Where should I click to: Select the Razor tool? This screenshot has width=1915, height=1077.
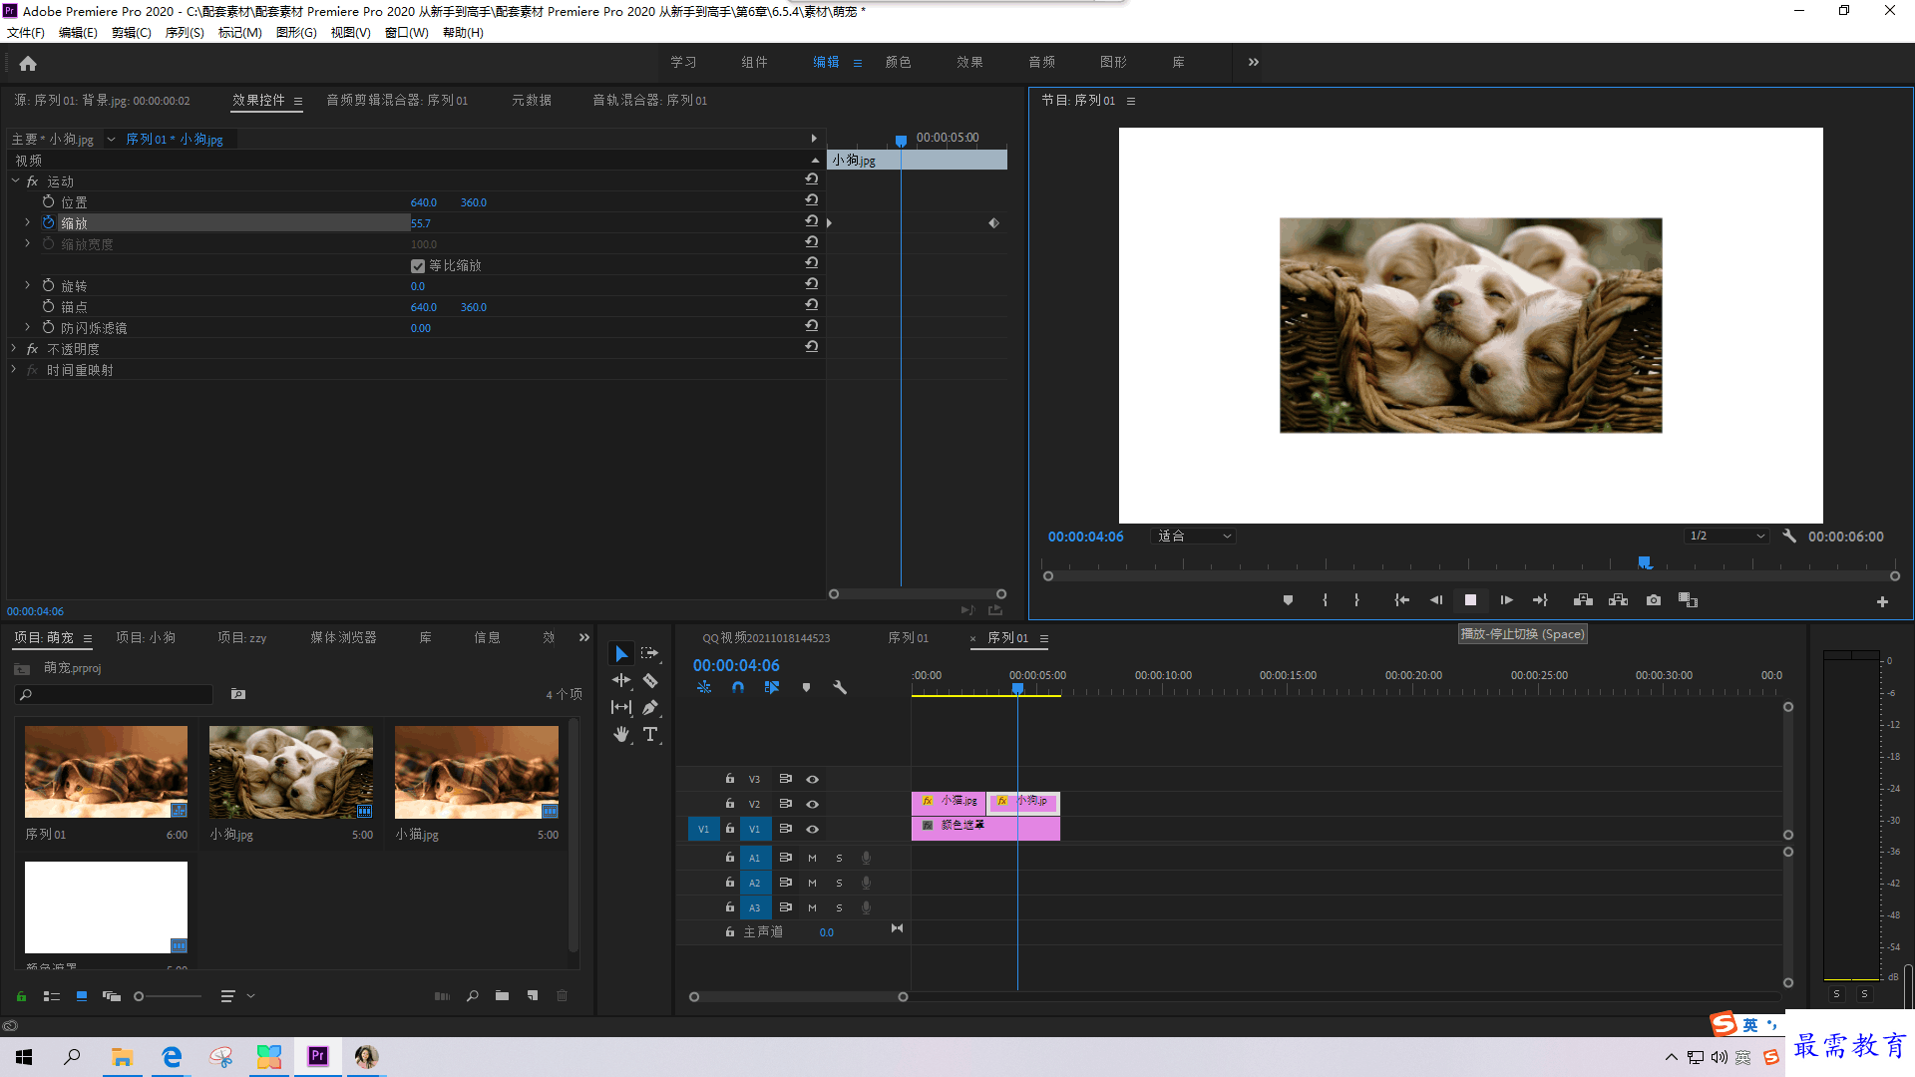coord(650,680)
